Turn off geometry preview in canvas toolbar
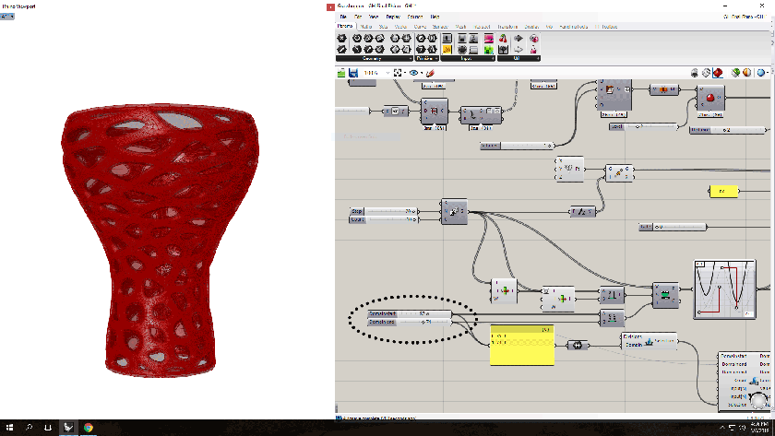The height and width of the screenshot is (436, 775). click(694, 72)
